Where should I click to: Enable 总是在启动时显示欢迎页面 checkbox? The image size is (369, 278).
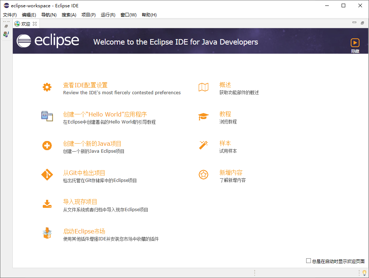pyautogui.click(x=308, y=260)
